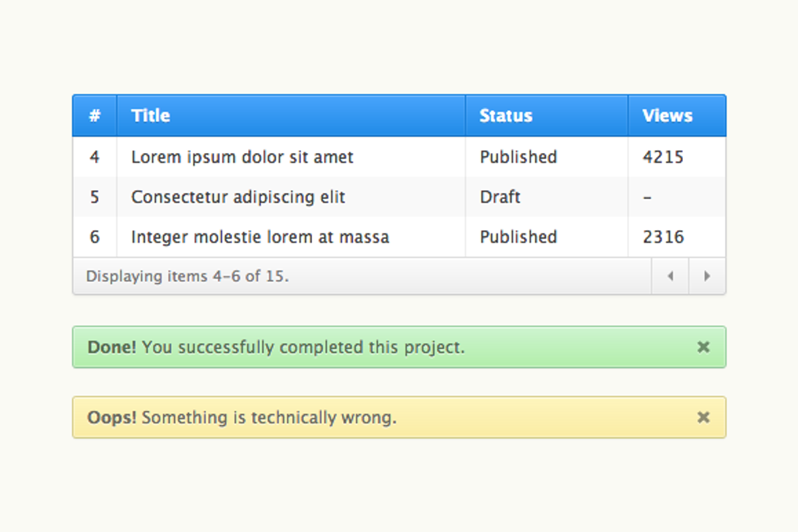
Task: Click the Displaying items 4–6 of 15 text
Action: coord(188,276)
